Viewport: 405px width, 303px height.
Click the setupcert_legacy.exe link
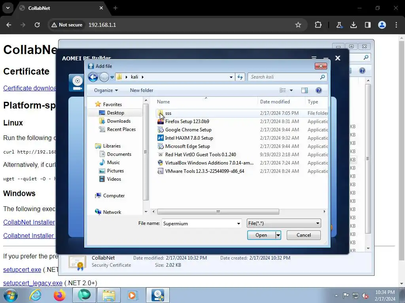pyautogui.click(x=33, y=283)
